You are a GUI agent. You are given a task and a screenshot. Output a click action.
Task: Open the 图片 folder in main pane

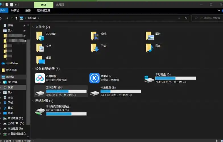pos(150,36)
